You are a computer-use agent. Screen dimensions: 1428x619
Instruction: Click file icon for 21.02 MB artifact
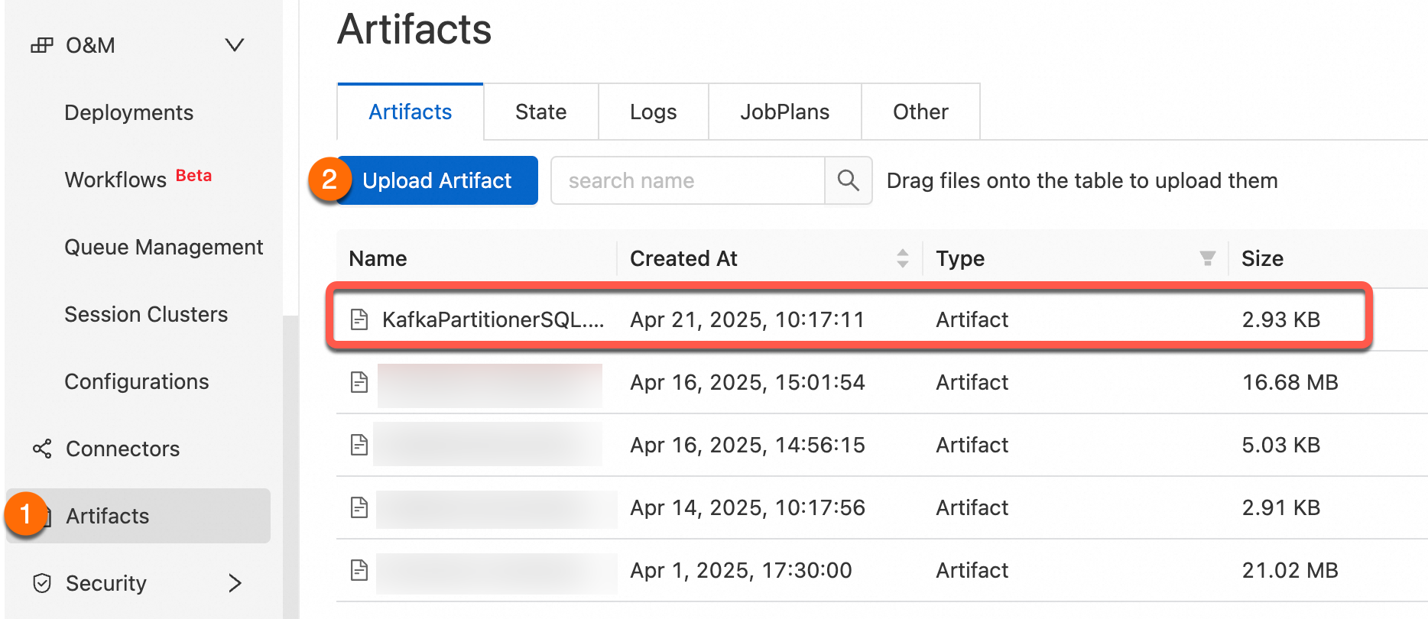(359, 570)
